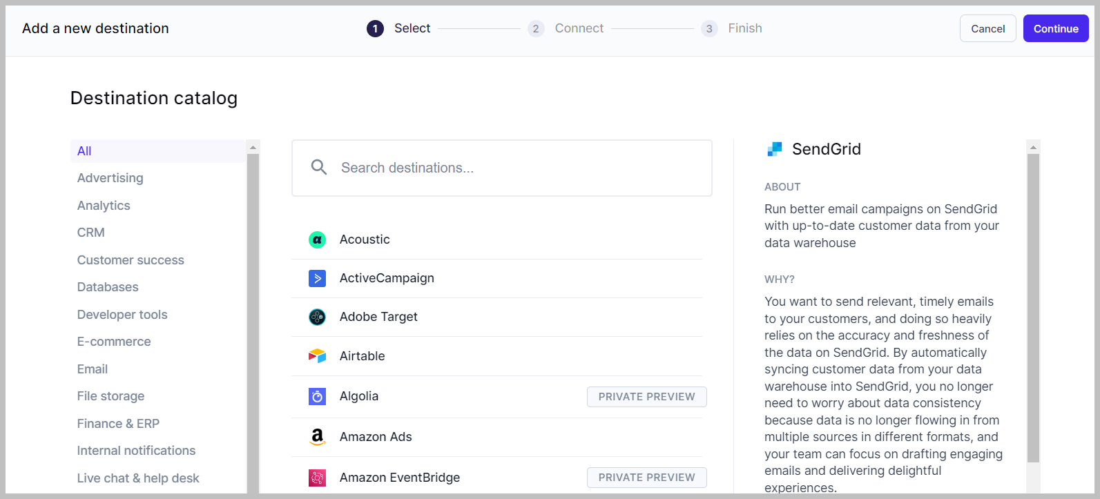The height and width of the screenshot is (499, 1100).
Task: Choose the Airtable logo icon
Action: click(317, 356)
